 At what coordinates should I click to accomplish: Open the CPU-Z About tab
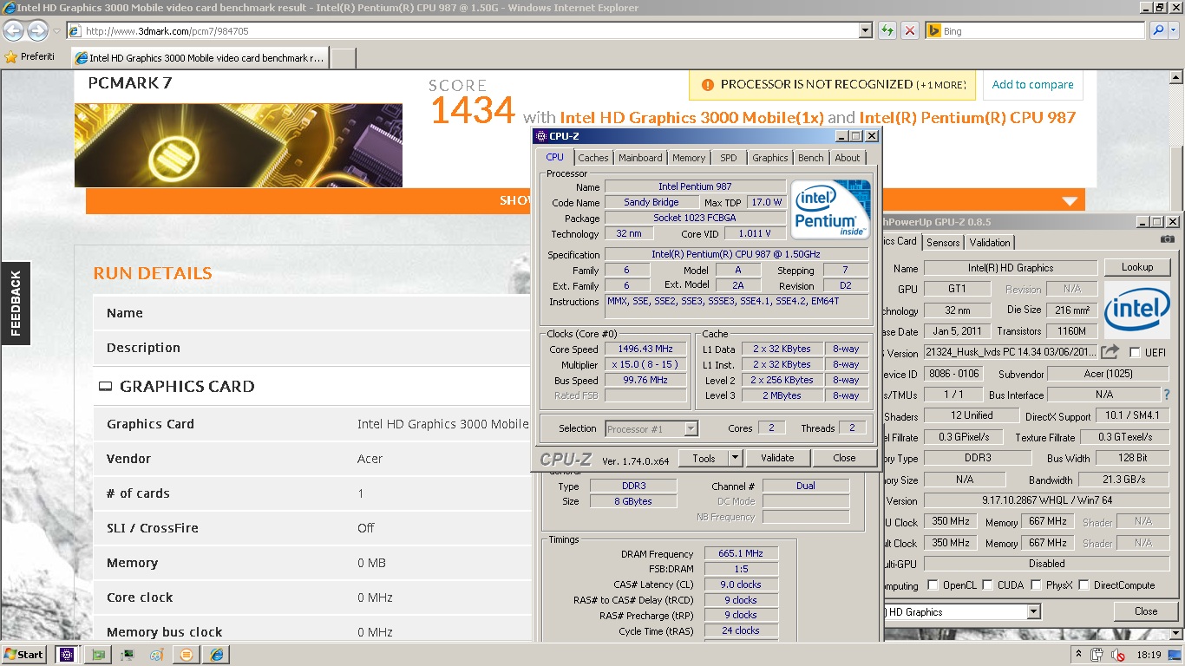[848, 158]
